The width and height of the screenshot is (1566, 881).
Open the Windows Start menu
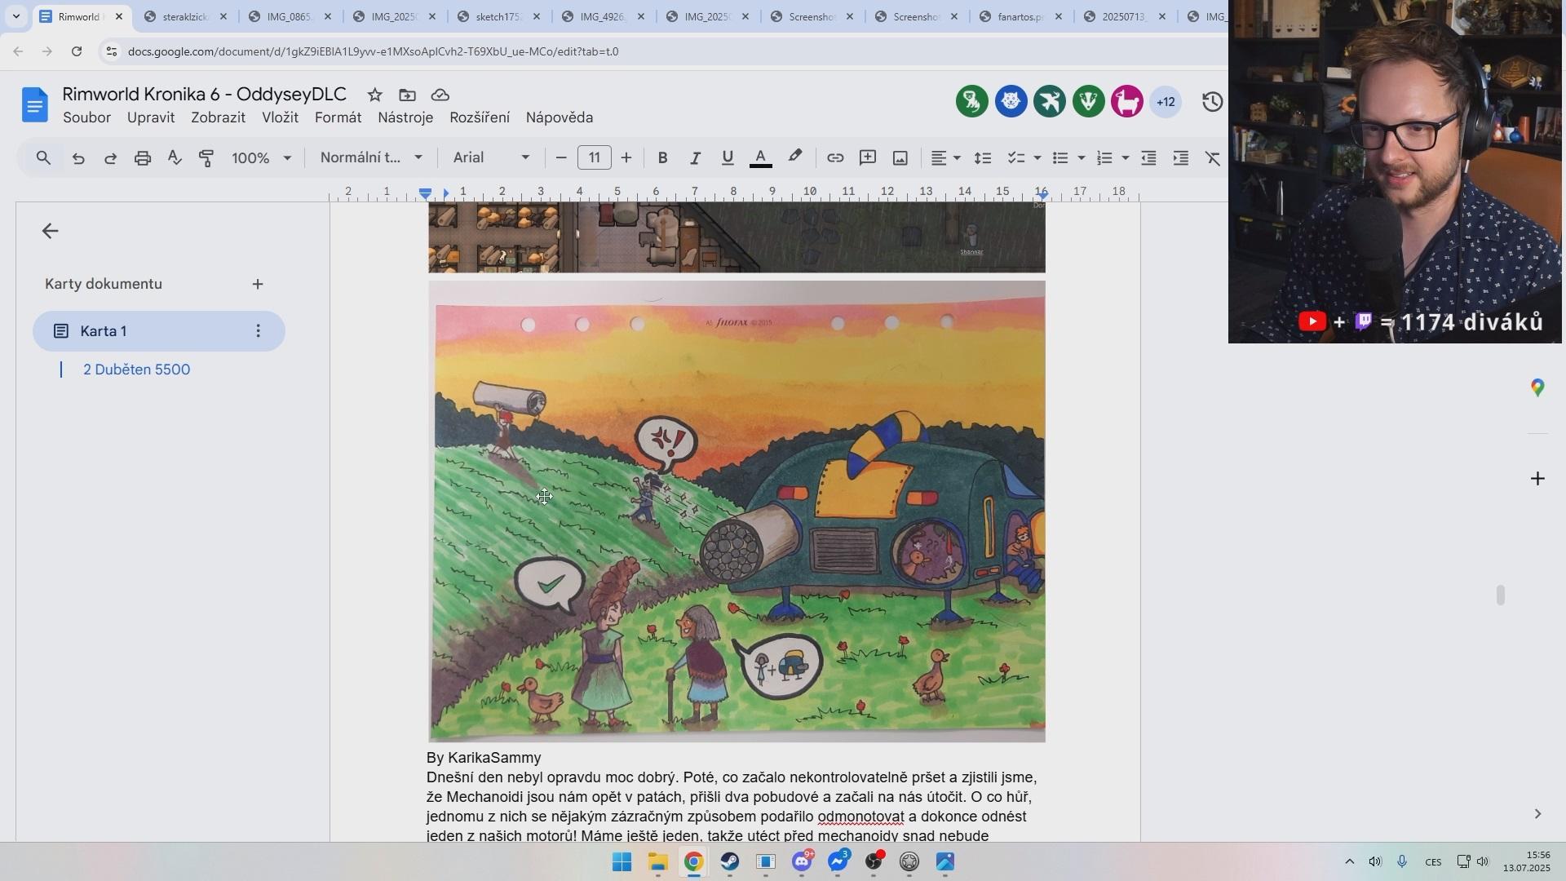click(x=622, y=862)
